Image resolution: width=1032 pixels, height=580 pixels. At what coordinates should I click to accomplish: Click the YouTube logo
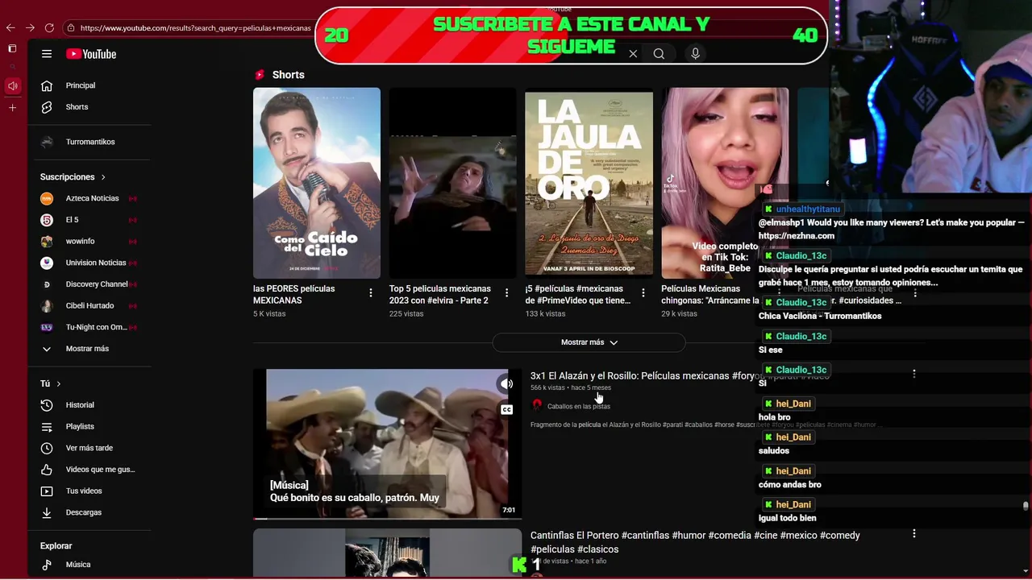tap(91, 54)
